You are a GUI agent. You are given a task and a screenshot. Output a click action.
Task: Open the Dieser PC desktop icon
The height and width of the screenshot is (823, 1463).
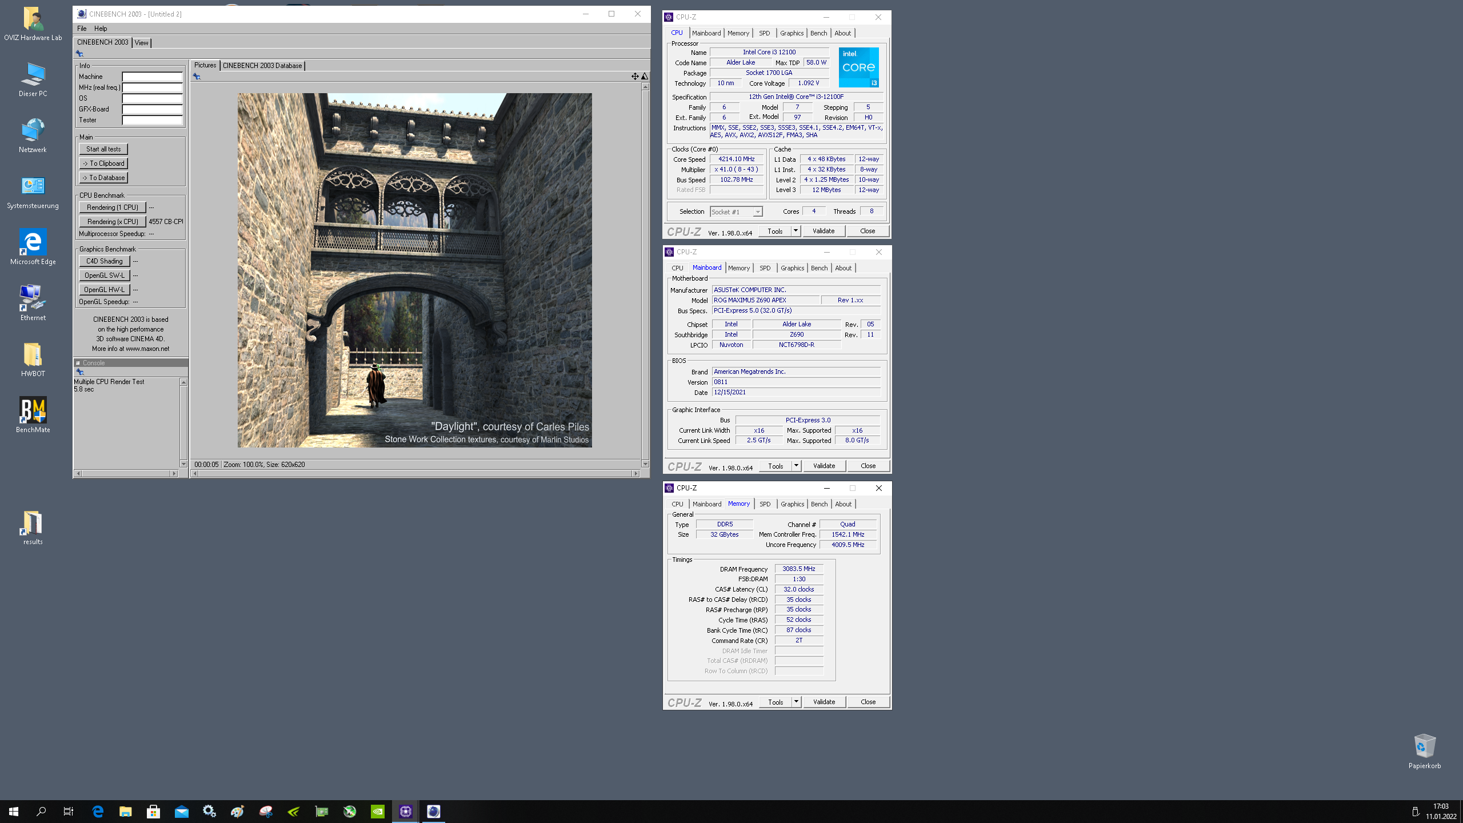33,80
